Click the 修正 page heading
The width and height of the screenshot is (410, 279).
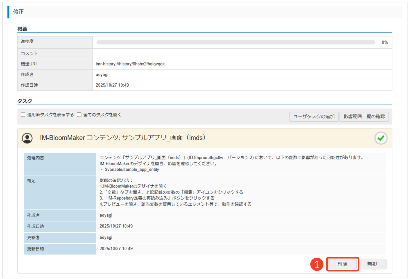19,12
